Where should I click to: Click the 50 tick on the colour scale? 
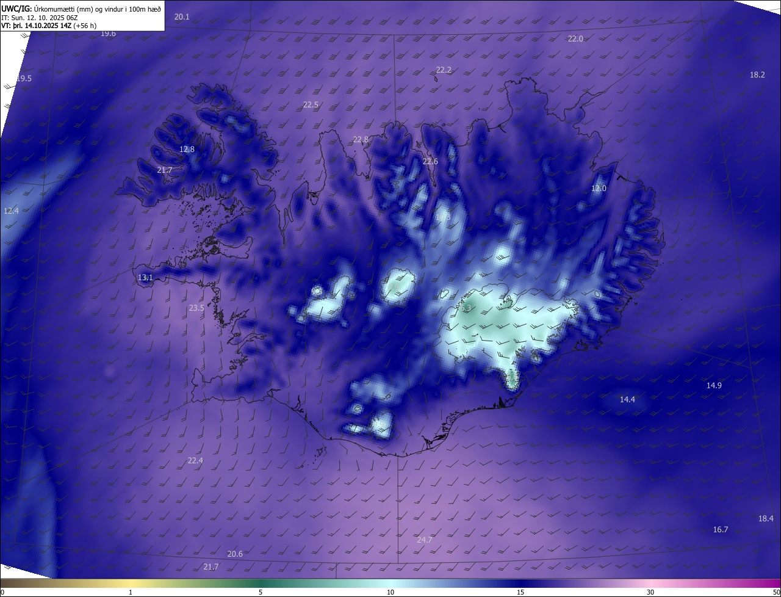tap(776, 592)
